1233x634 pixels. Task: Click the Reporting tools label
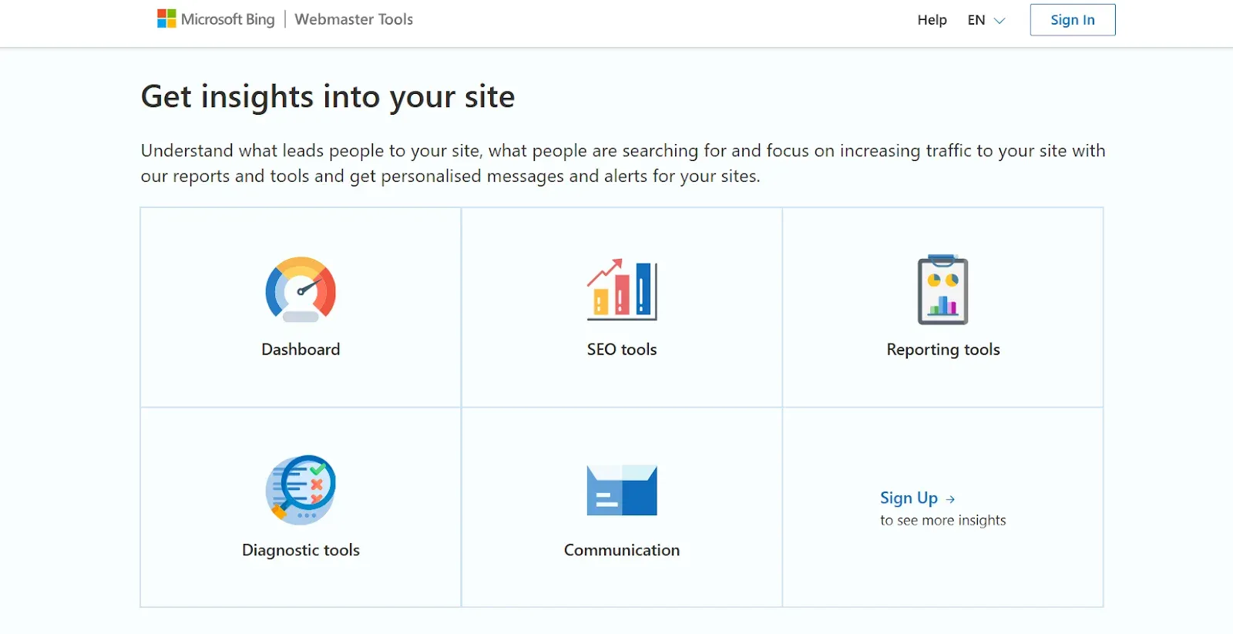[943, 350]
